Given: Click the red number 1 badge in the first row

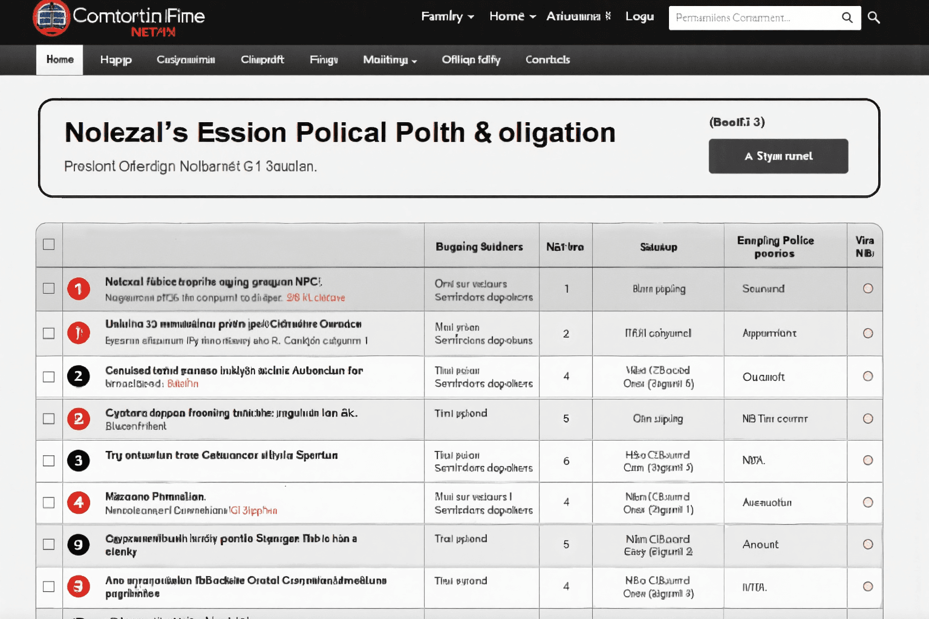Looking at the screenshot, I should 79,289.
